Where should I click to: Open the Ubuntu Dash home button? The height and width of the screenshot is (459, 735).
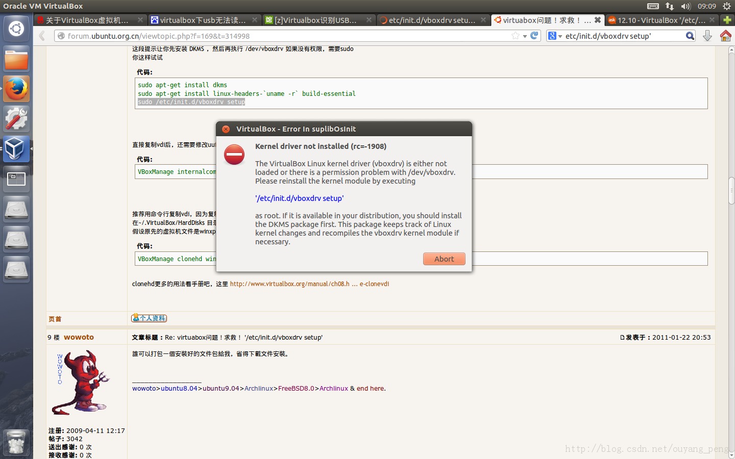(x=16, y=29)
